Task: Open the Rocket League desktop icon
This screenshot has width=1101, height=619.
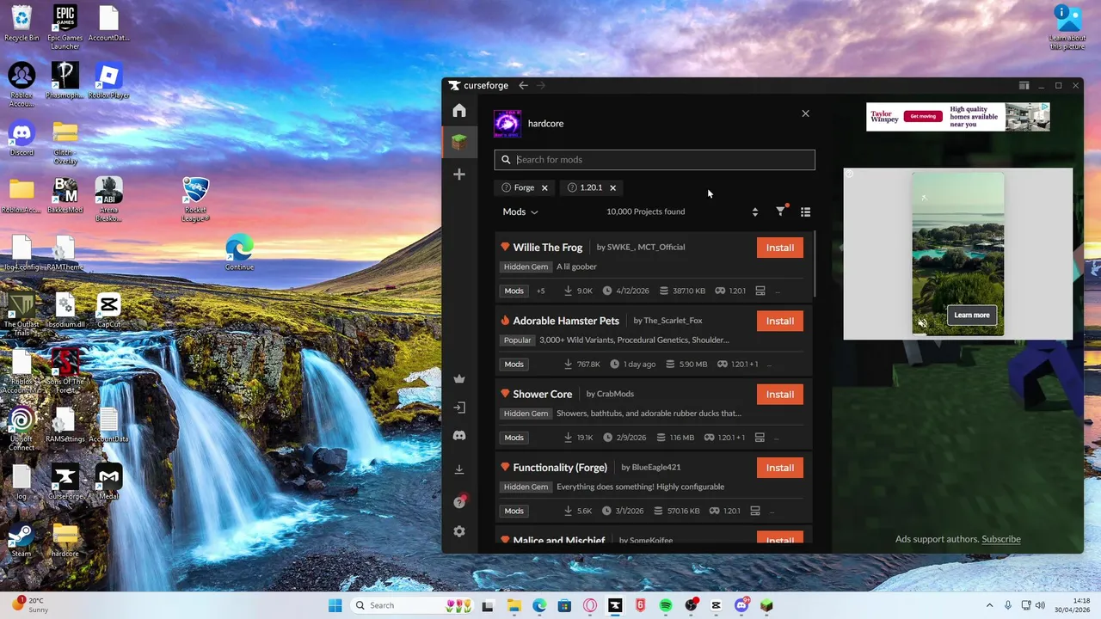Action: 195,199
